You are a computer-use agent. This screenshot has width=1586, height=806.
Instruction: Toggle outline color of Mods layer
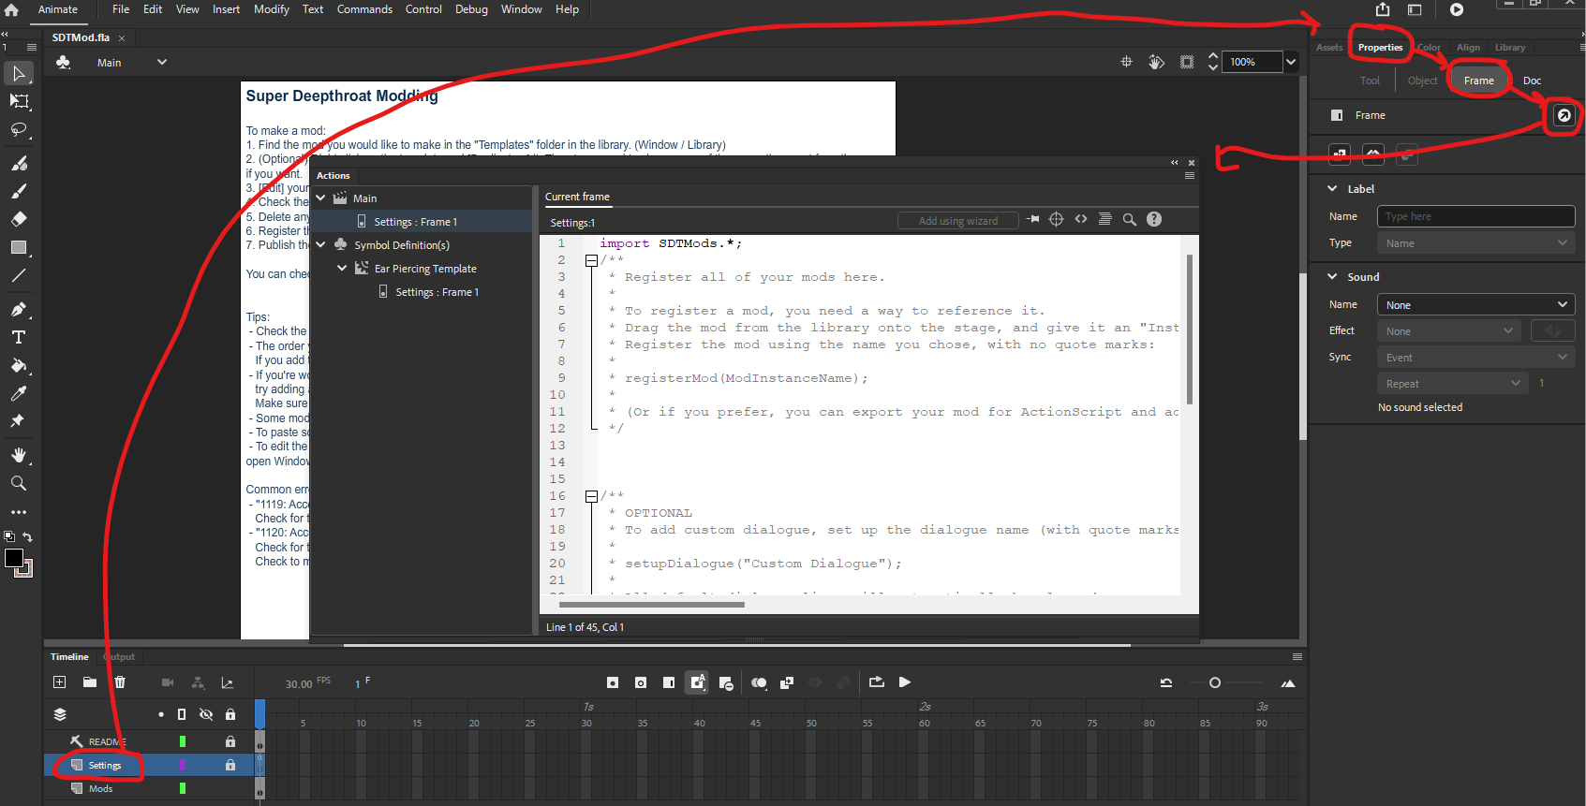[183, 788]
